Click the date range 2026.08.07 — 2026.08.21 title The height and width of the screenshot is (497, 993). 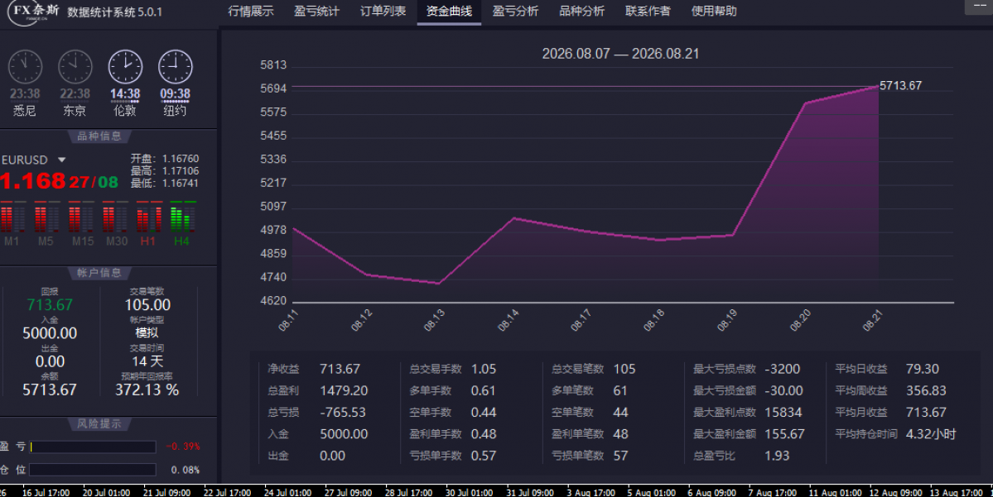coord(620,54)
